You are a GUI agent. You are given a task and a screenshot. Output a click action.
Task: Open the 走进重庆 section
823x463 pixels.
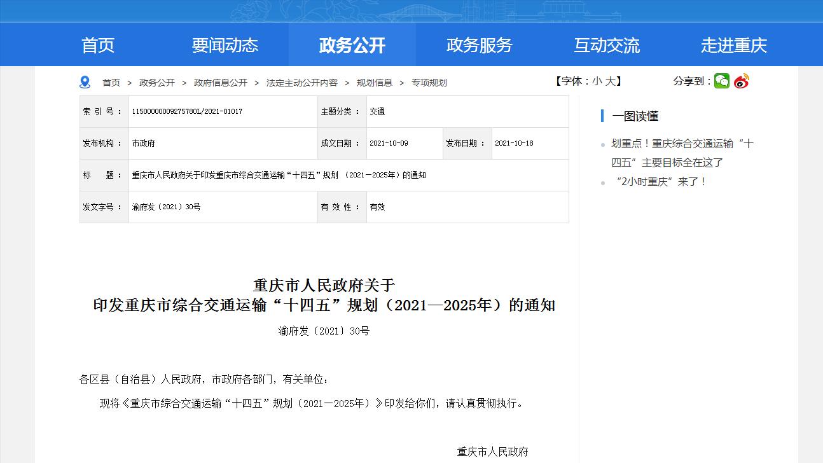734,45
